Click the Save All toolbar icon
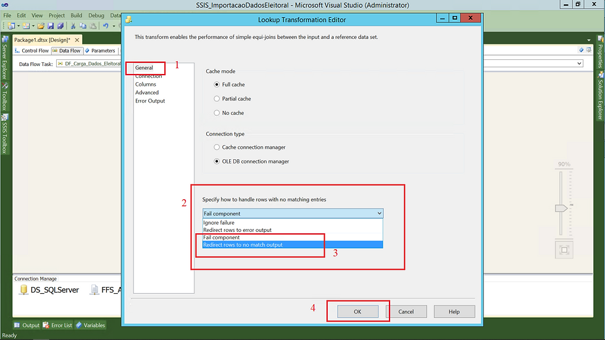This screenshot has height=340, width=605. (60, 26)
